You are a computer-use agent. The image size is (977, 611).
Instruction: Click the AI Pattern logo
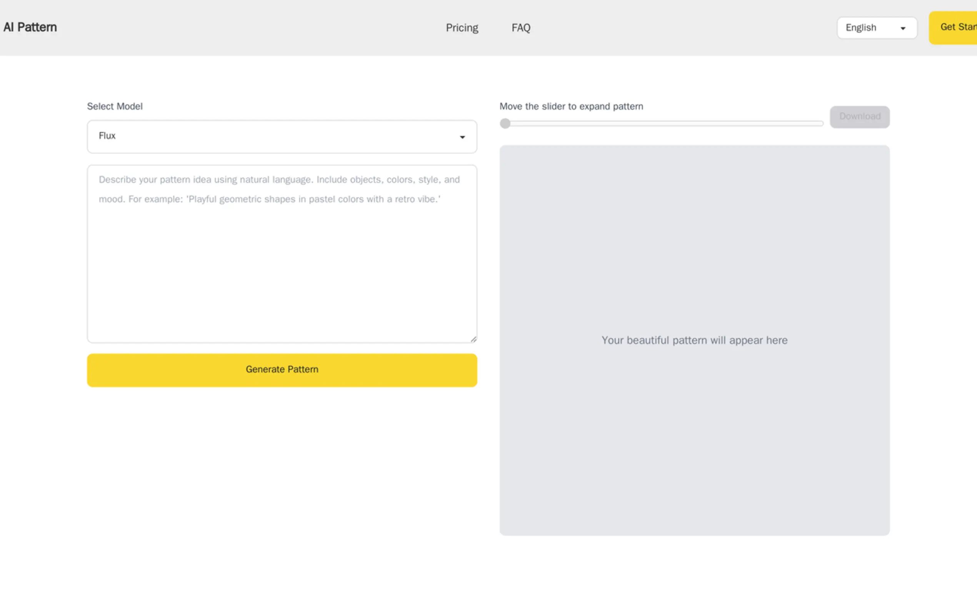[x=30, y=27]
